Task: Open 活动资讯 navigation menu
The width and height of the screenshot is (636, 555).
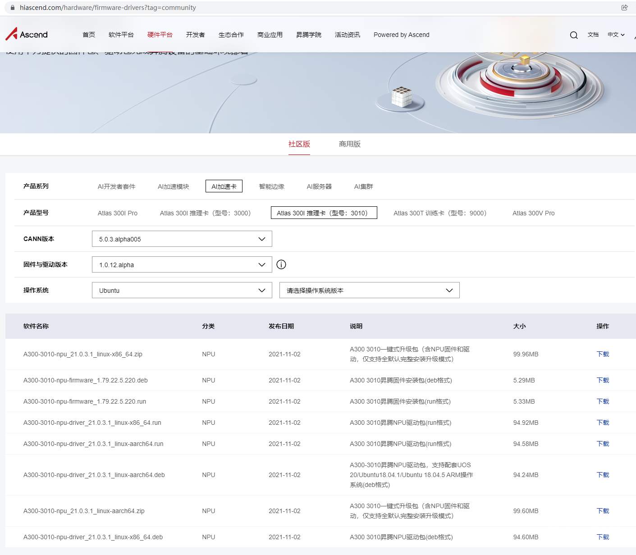Action: tap(348, 35)
